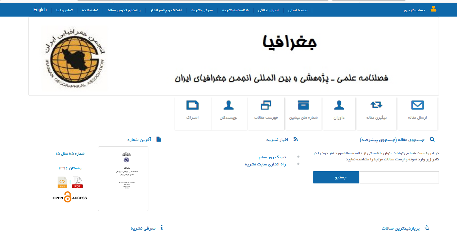Go to صفحه اصلی in the navigation bar
The width and height of the screenshot is (457, 231).
(297, 10)
